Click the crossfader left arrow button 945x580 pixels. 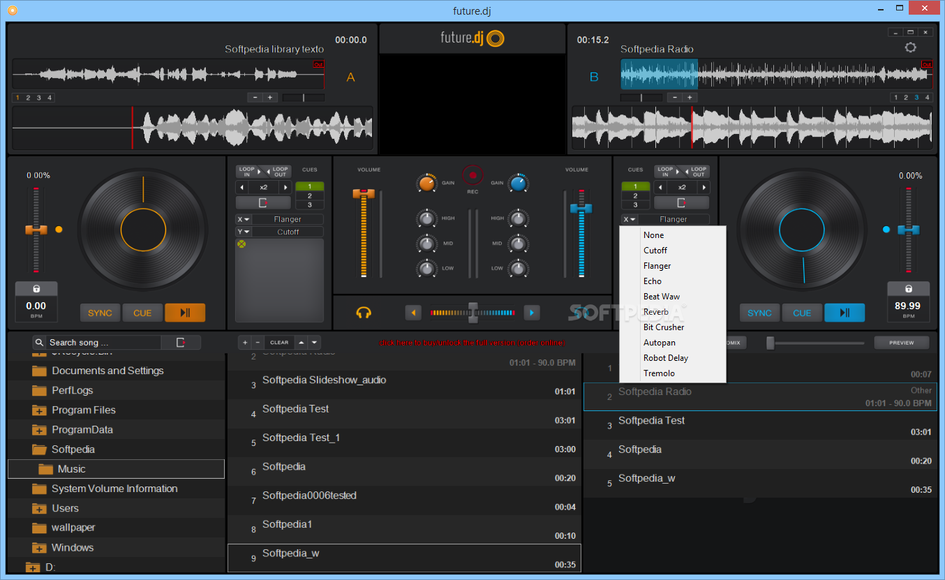(x=413, y=313)
